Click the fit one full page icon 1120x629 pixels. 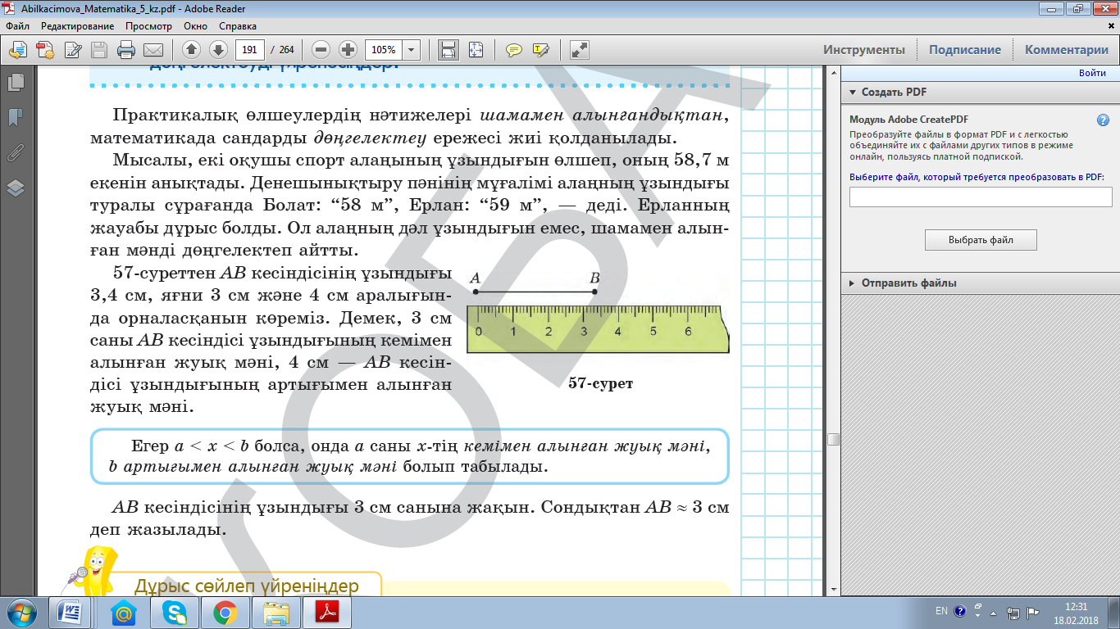click(476, 50)
